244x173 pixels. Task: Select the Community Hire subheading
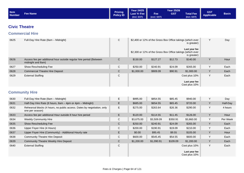pos(23,92)
